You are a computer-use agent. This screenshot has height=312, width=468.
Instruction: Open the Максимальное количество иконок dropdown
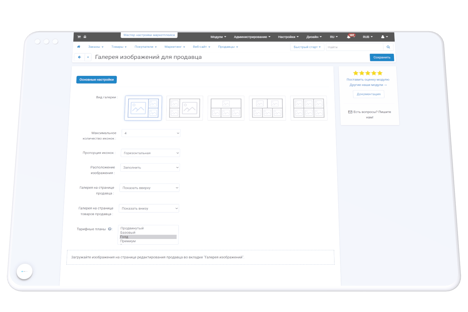pos(151,133)
